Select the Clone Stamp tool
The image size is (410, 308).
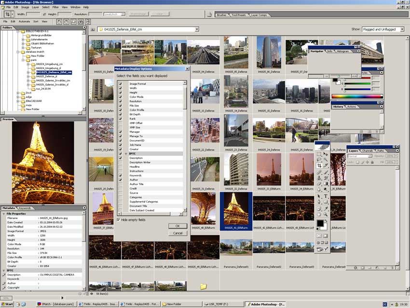319,178
